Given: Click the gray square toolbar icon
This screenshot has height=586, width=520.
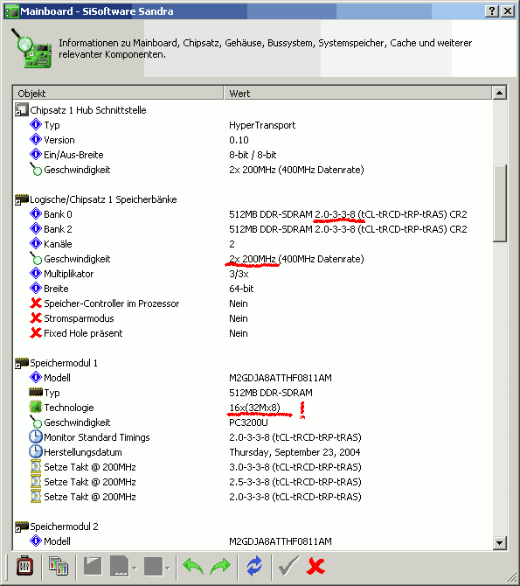Looking at the screenshot, I should point(153,567).
